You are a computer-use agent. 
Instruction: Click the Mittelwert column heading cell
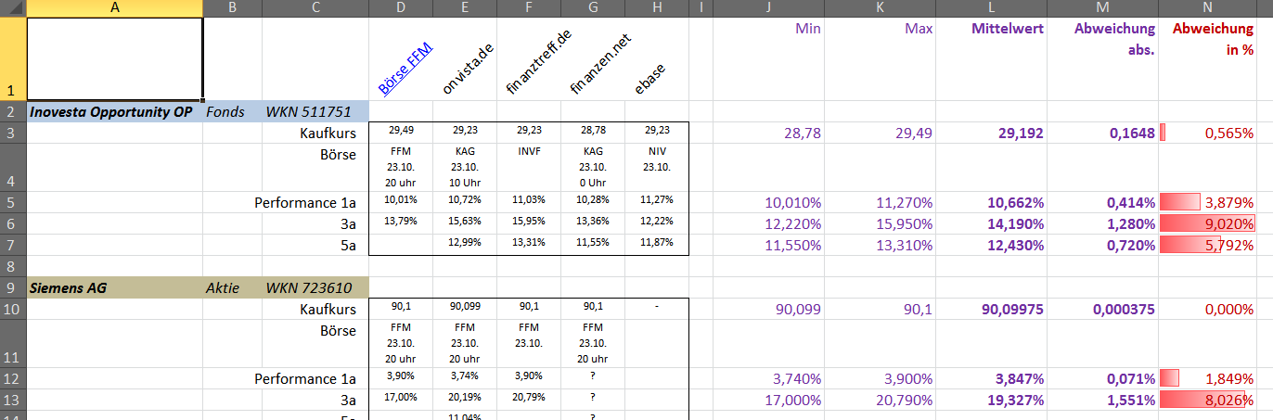point(991,57)
